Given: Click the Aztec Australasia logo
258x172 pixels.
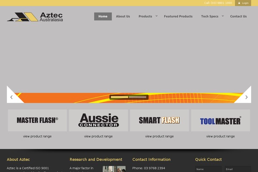Looking at the screenshot, I should [35, 17].
